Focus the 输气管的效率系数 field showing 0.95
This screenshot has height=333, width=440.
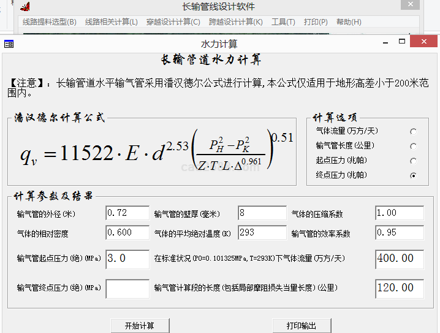(x=399, y=233)
